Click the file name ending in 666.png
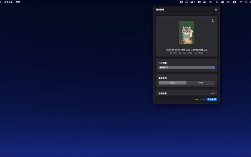This screenshot has height=157, width=251. click(186, 50)
